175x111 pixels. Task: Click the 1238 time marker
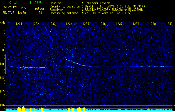point(136,24)
